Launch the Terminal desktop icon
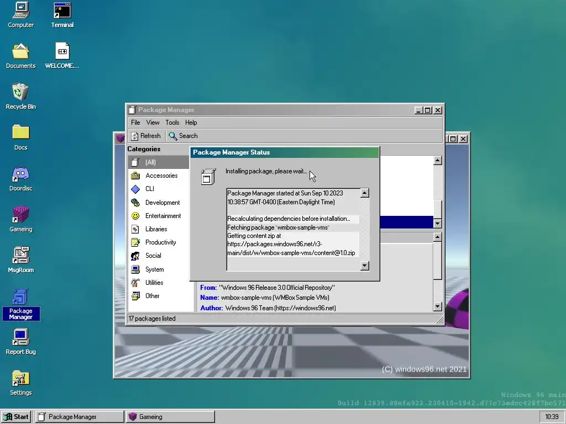 [x=62, y=15]
